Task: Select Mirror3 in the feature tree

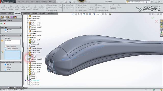Action: click(x=34, y=38)
